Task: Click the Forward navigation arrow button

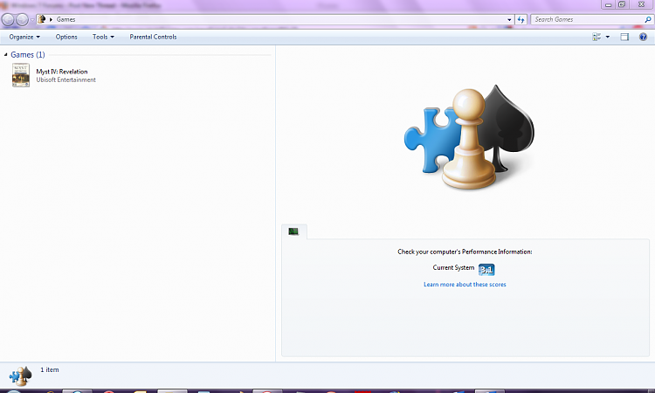Action: click(22, 19)
